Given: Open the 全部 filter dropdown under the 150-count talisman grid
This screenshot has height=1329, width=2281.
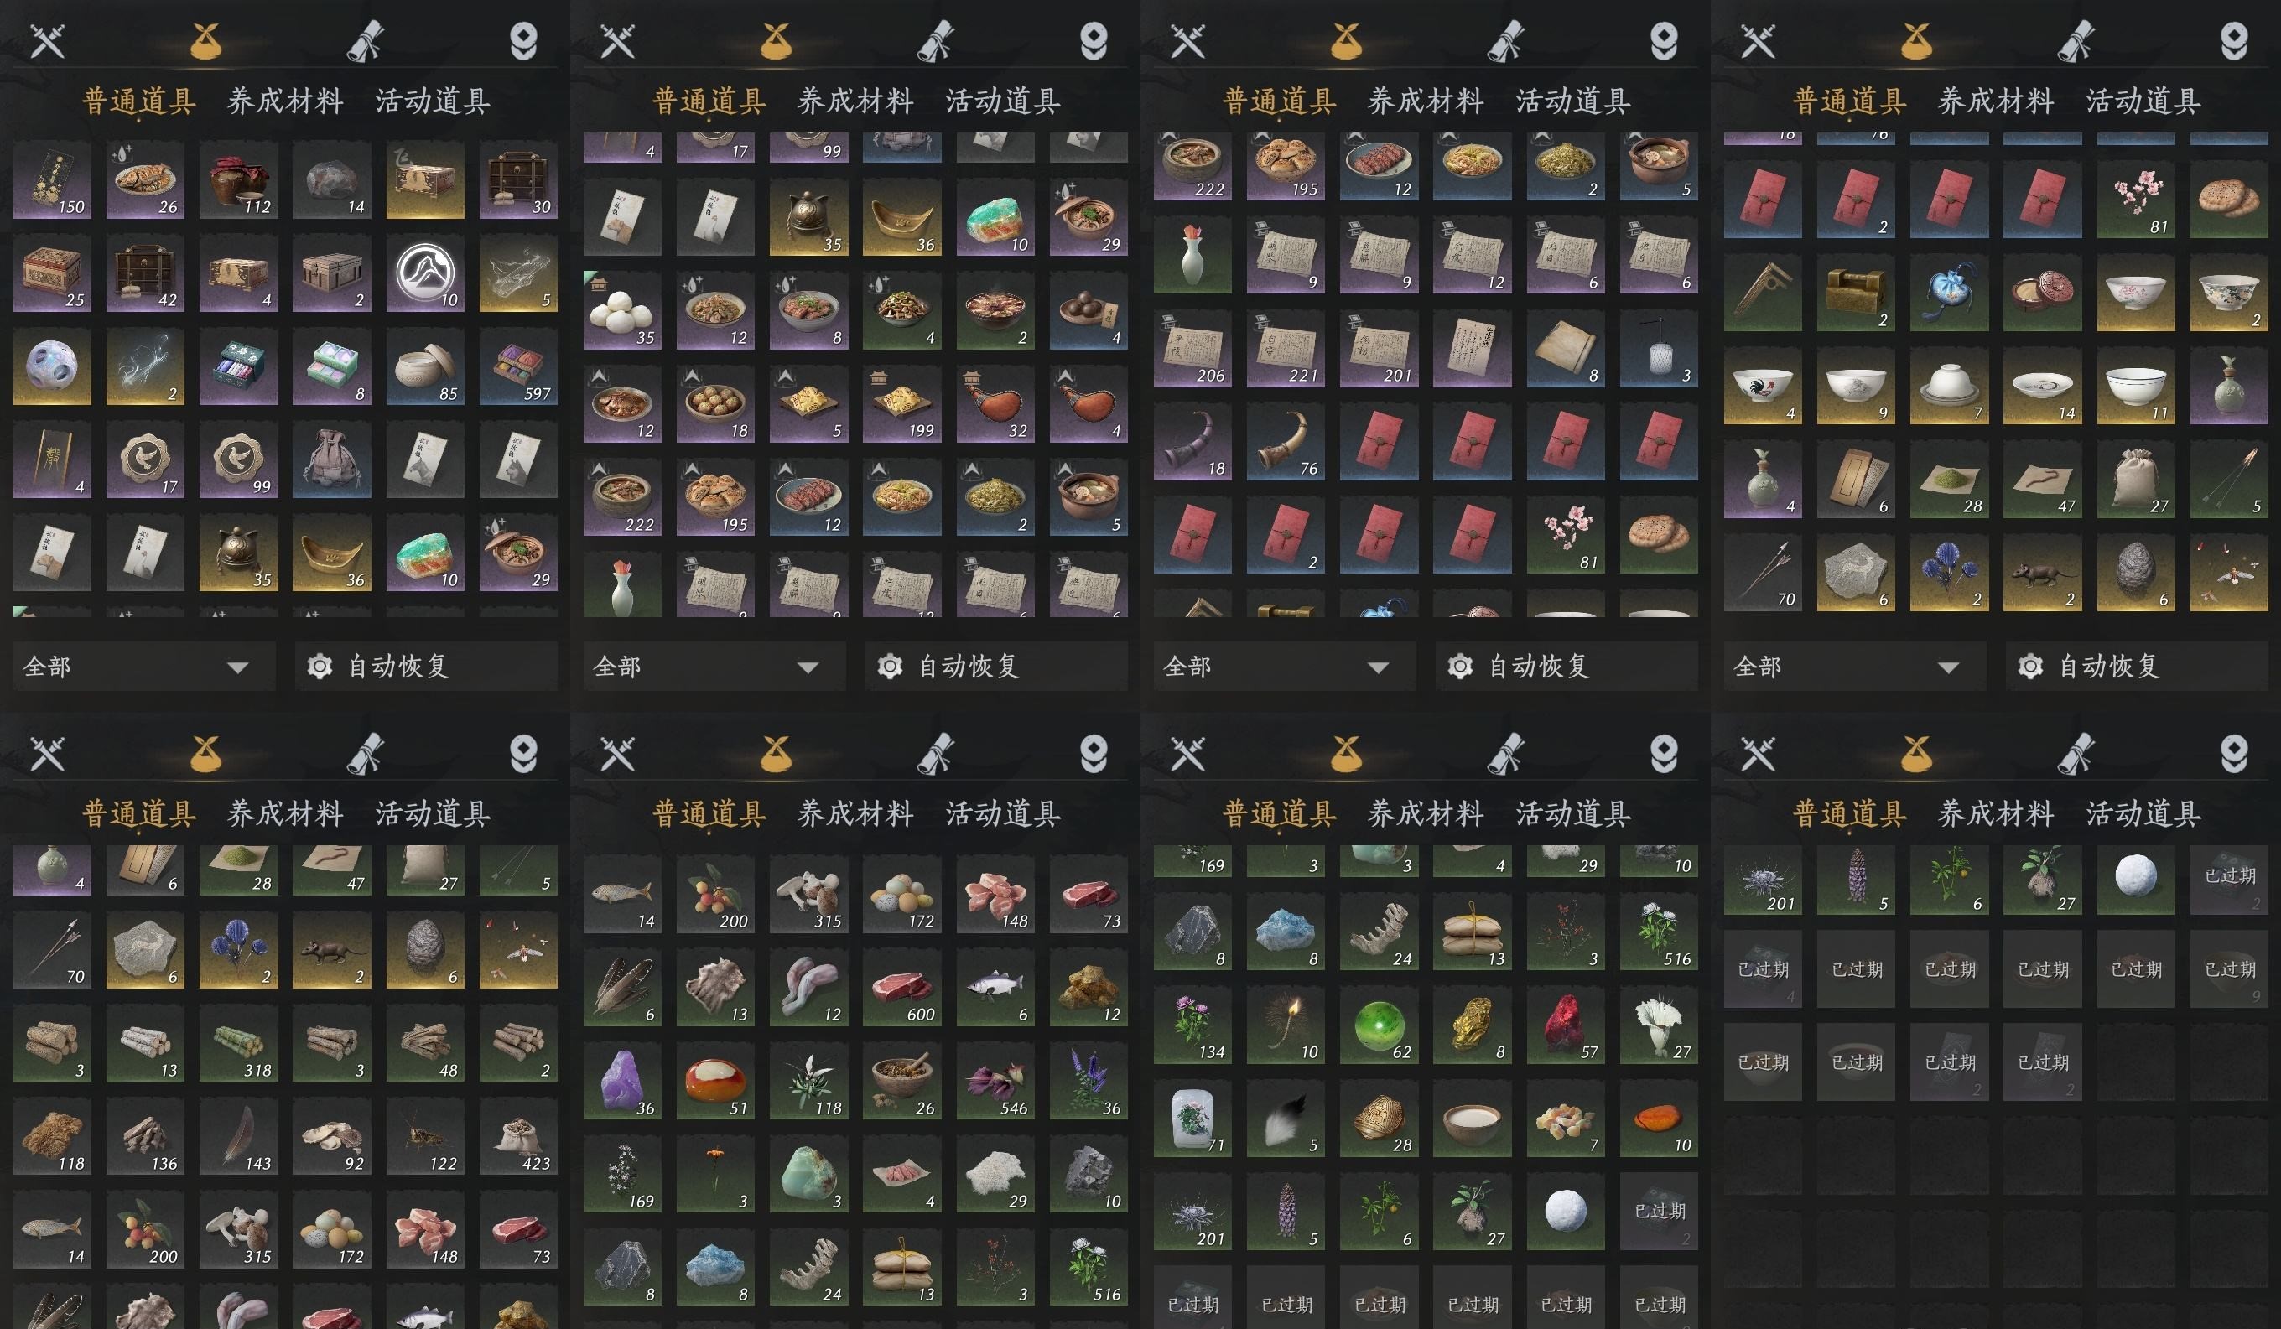Looking at the screenshot, I should point(144,667).
